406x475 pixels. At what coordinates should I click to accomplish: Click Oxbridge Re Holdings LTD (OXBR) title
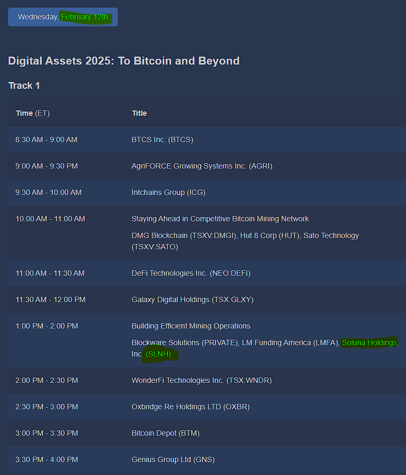[191, 407]
